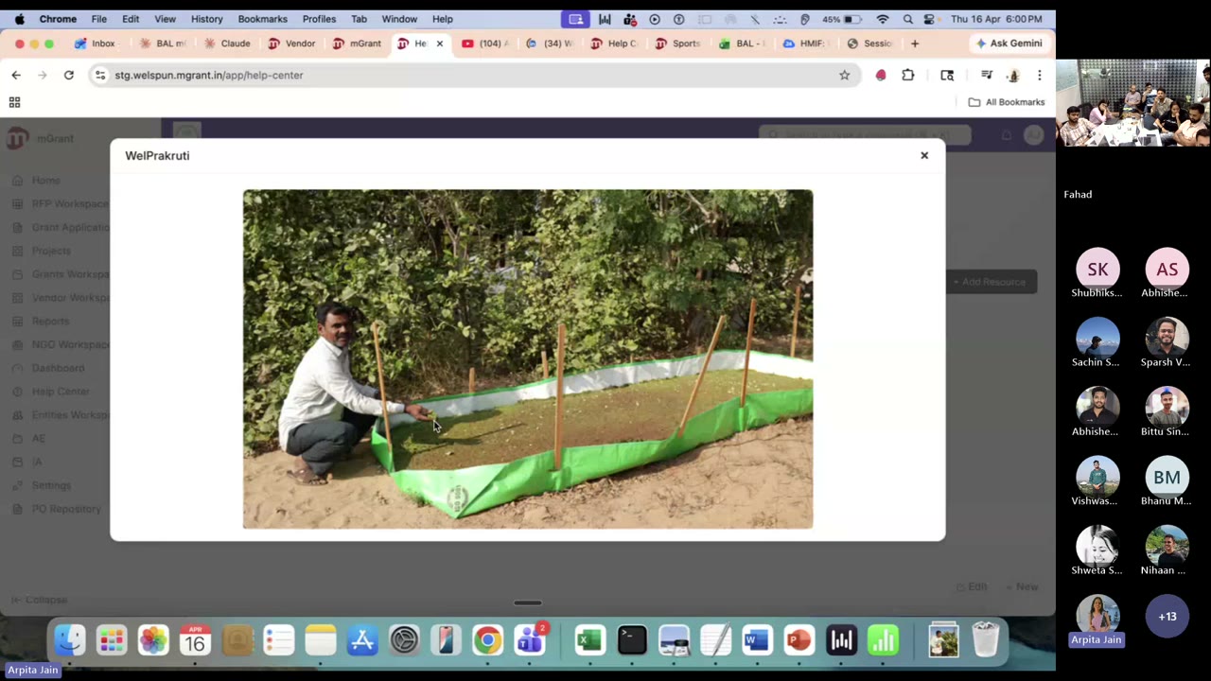Open the Chrome extensions puzzle icon
The width and height of the screenshot is (1211, 681).
pyautogui.click(x=908, y=75)
